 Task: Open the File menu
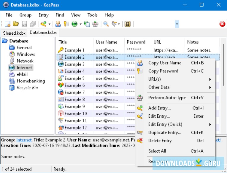(x=9, y=15)
